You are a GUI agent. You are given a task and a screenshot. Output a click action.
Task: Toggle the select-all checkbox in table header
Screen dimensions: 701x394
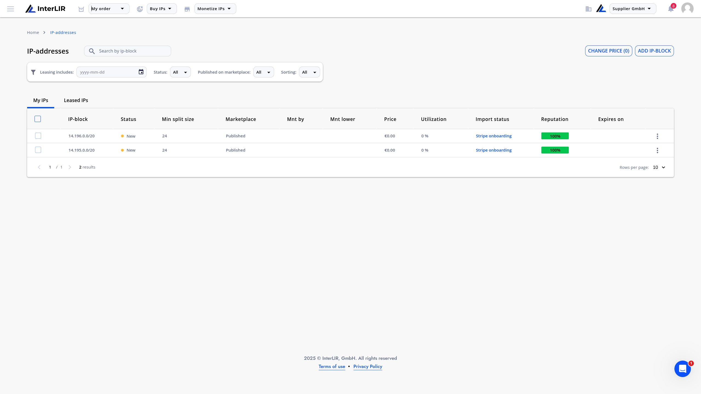coord(38,119)
